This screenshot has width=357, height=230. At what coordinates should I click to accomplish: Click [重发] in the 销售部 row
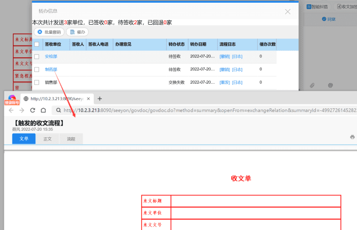coord(225,83)
